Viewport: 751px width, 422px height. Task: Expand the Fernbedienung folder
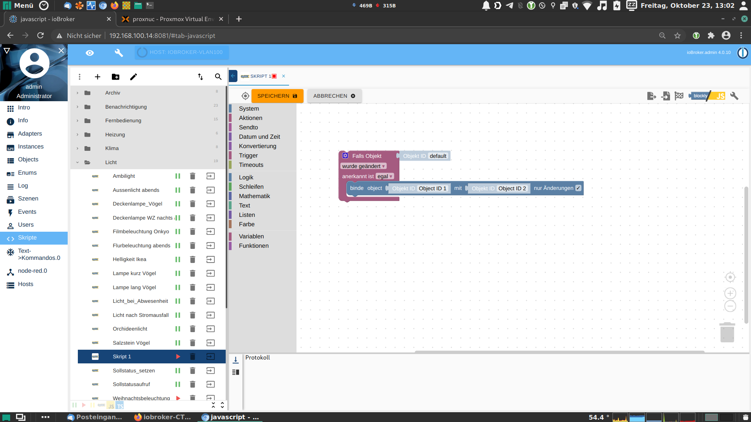click(x=77, y=121)
